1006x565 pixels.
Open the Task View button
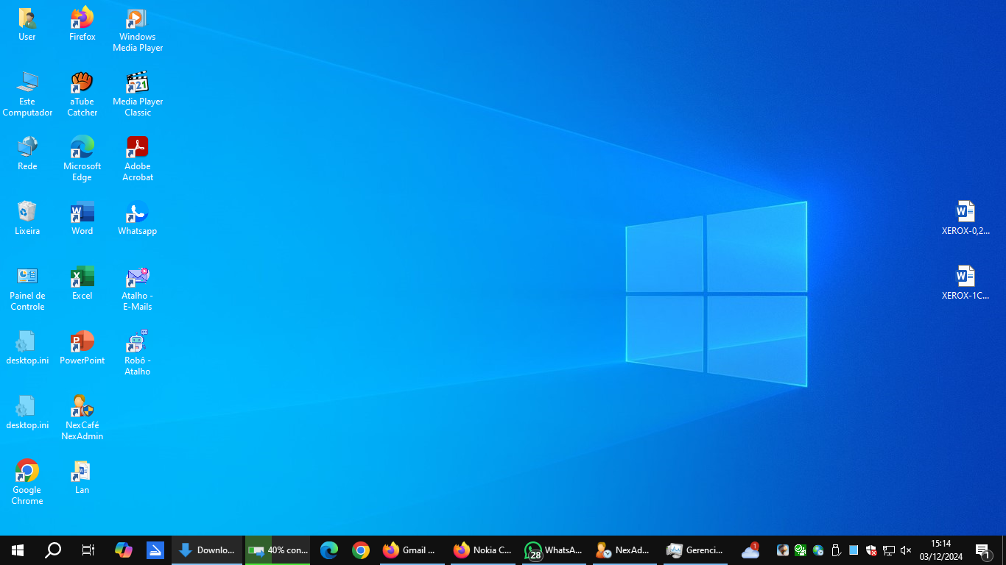pyautogui.click(x=88, y=550)
